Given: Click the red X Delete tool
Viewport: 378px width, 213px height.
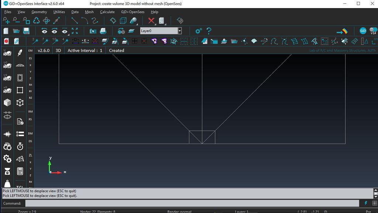Looking at the screenshot, I should (151, 21).
